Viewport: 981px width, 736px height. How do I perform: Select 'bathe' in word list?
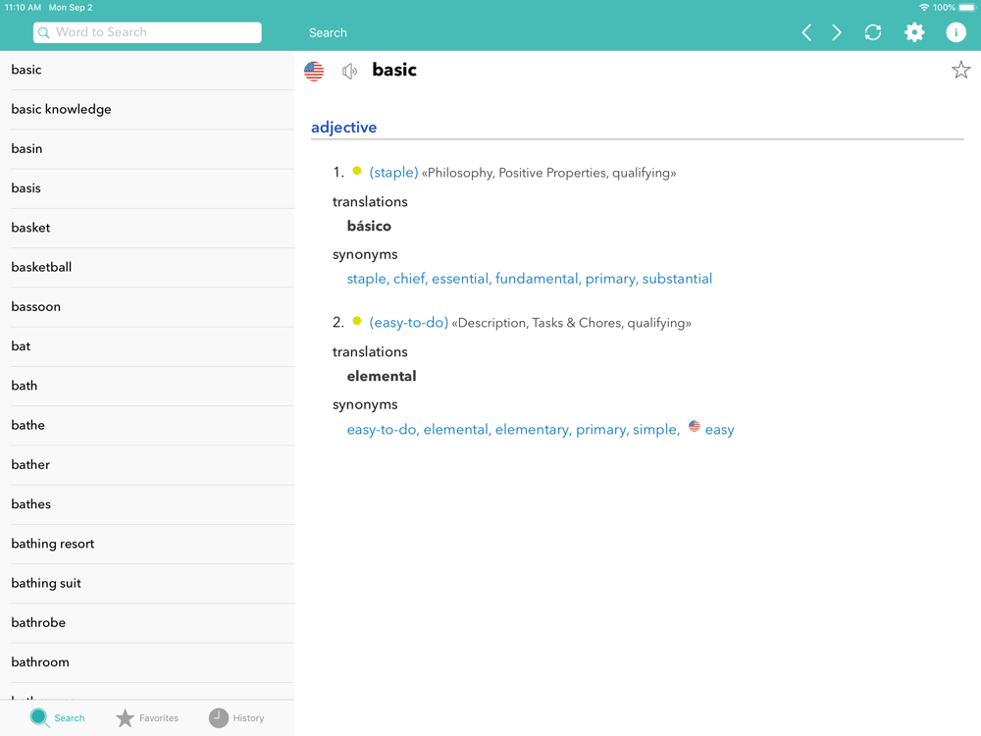pyautogui.click(x=147, y=425)
